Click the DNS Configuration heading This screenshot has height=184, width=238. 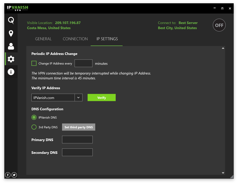[x=47, y=109]
